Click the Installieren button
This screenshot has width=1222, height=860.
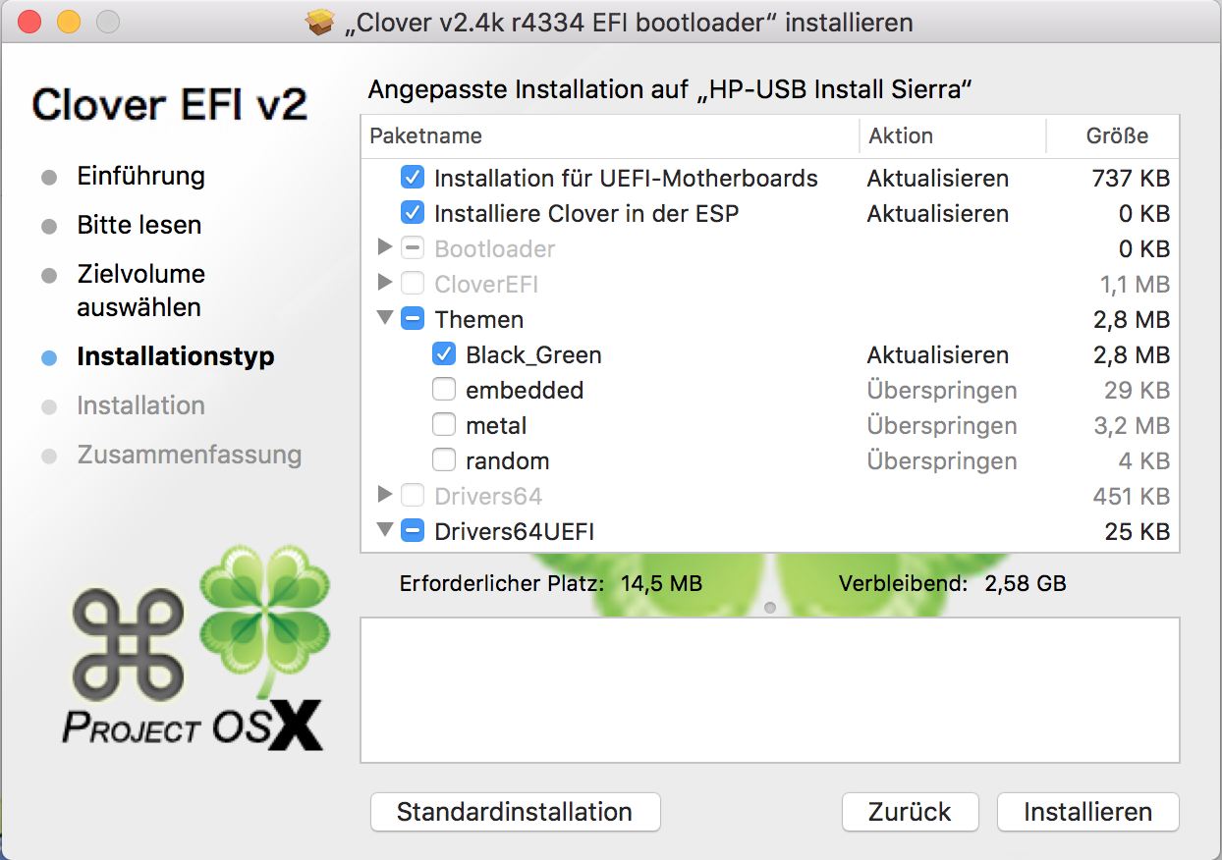(1087, 812)
